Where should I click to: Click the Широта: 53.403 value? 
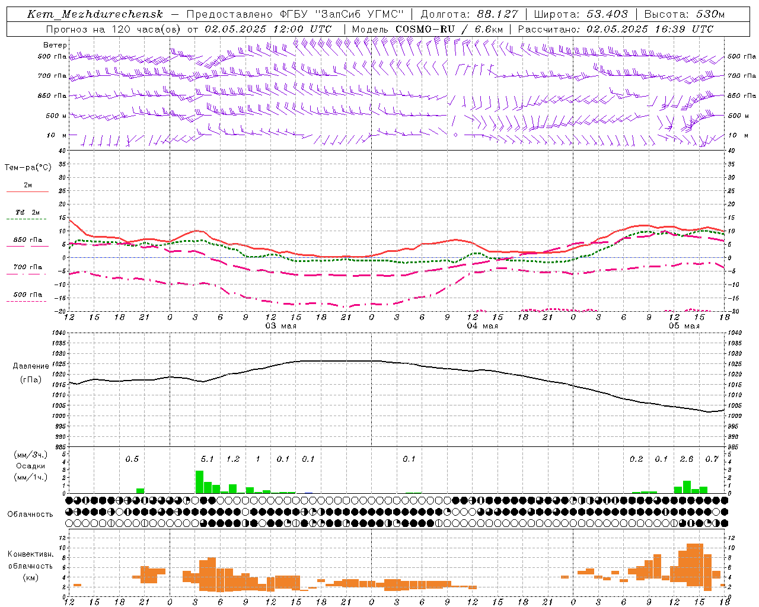581,14
